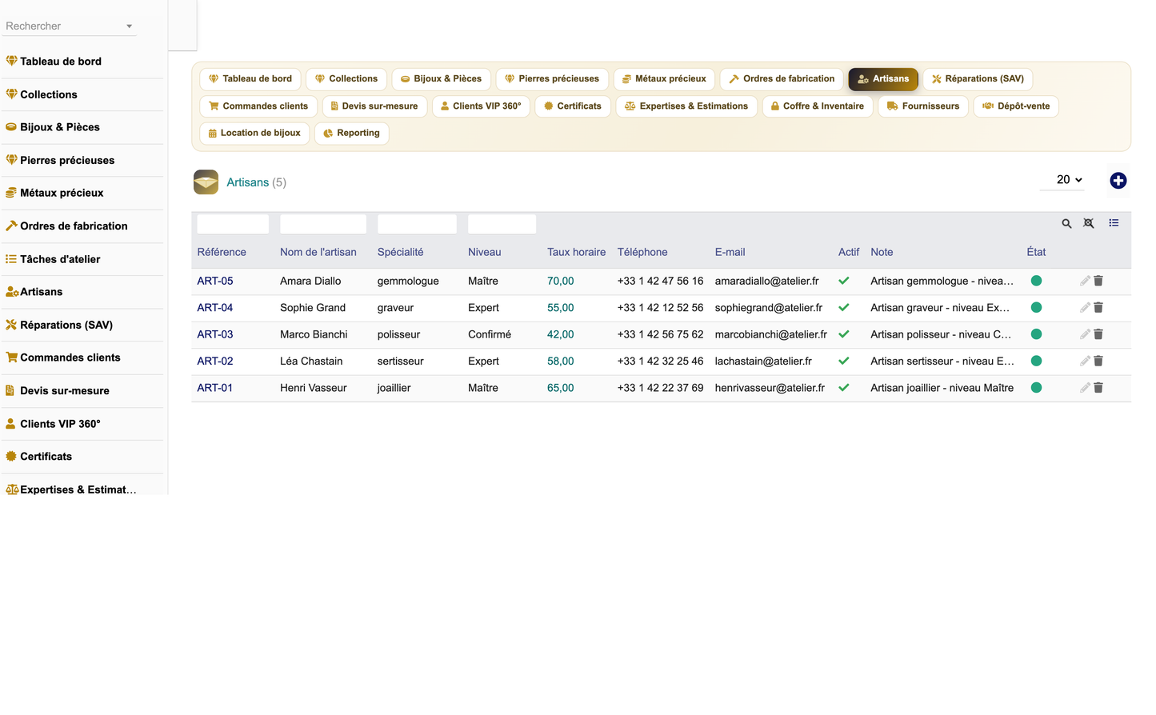Click the green État dot for ART-01
This screenshot has width=1156, height=715.
click(1036, 388)
